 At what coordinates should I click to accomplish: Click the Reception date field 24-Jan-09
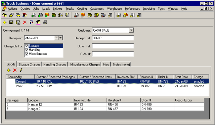tap(39, 38)
